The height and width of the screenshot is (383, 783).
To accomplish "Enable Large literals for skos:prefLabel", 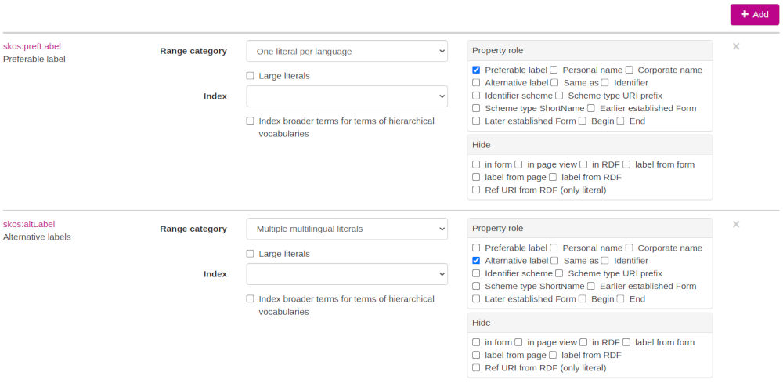I will tap(251, 76).
